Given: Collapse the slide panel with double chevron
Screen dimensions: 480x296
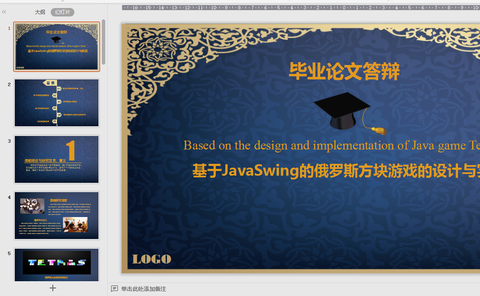Looking at the screenshot, I should pos(4,12).
